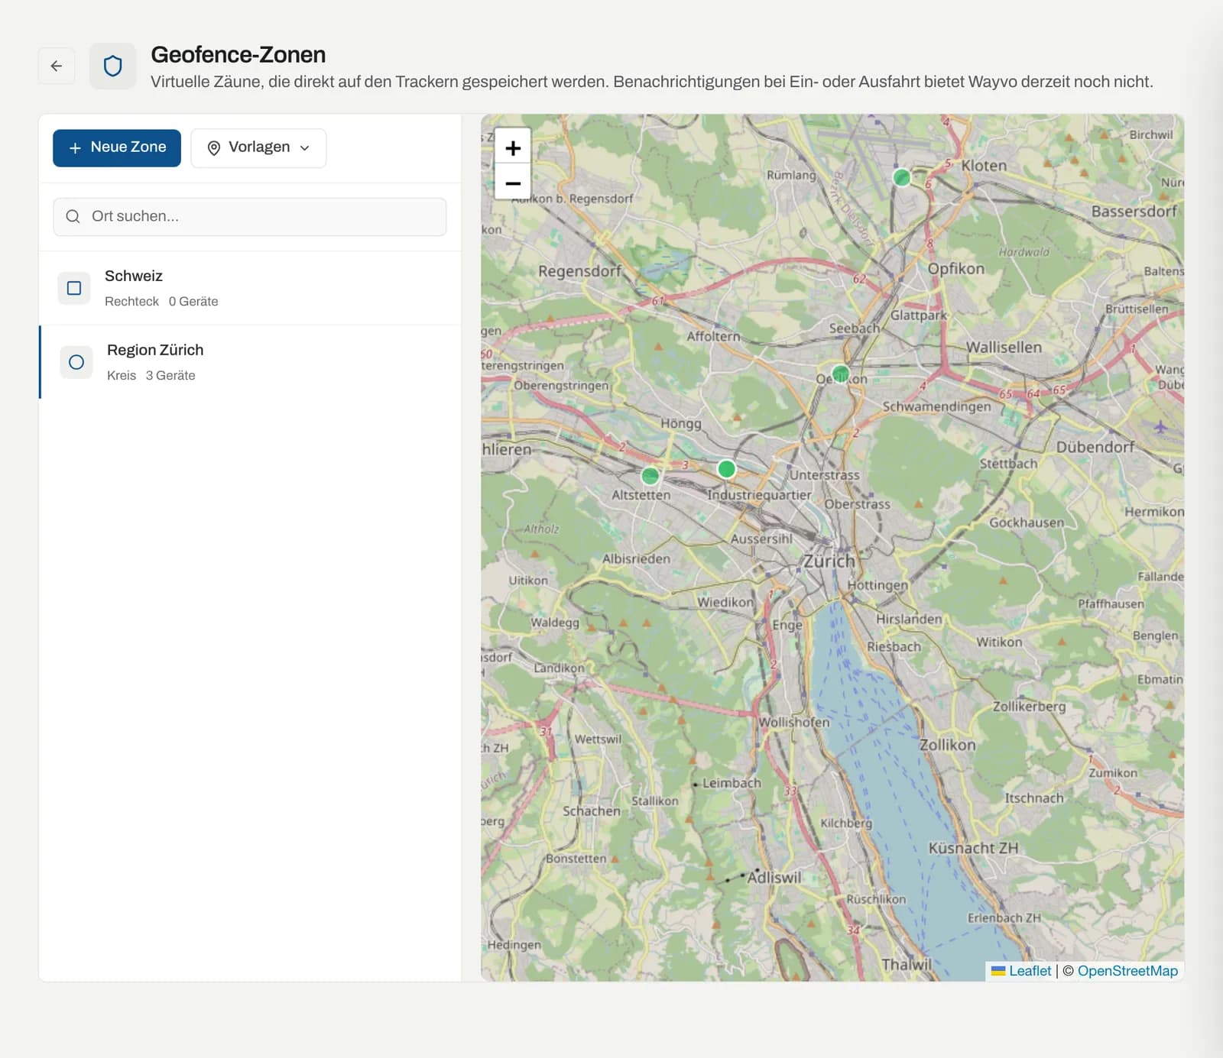Click the "Kreis" zone type label
Viewport: 1223px width, 1058px height.
pos(122,376)
